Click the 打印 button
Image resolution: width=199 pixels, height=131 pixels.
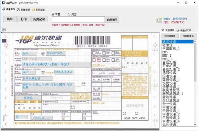click(24, 19)
